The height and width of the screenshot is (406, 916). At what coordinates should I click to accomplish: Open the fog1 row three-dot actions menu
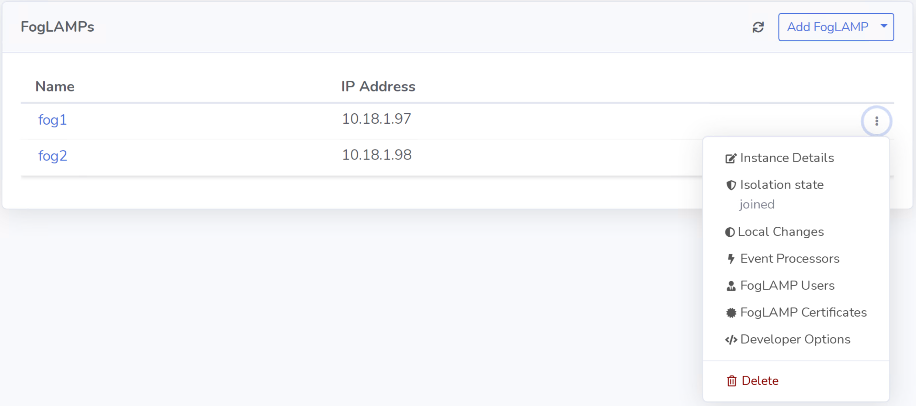[x=876, y=121]
